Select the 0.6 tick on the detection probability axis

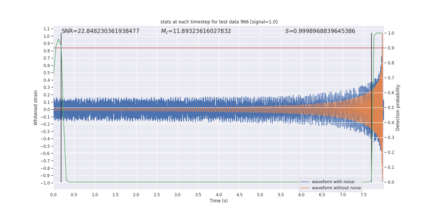click(391, 93)
